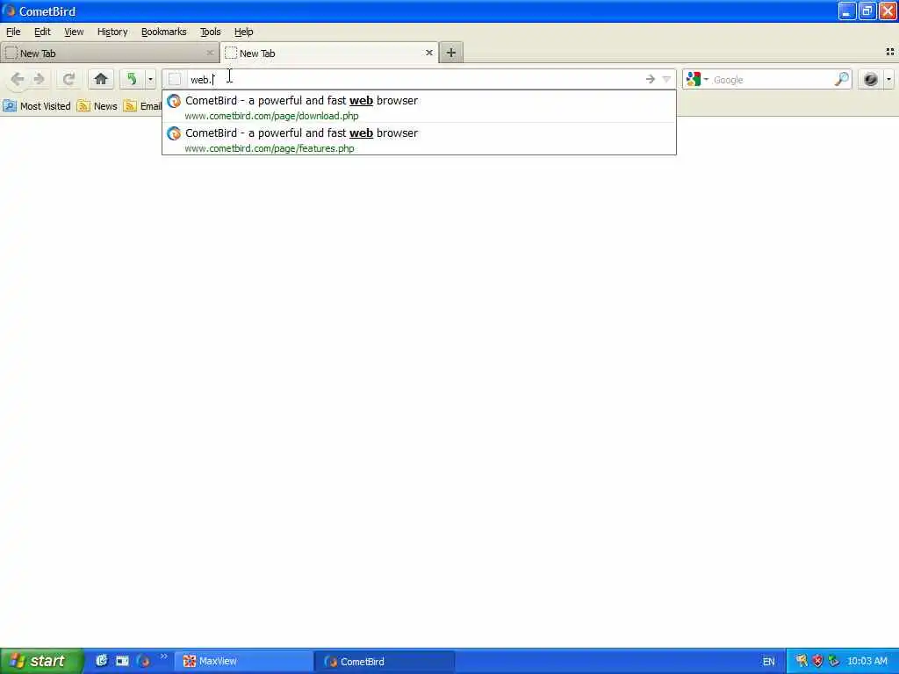This screenshot has height=674, width=899.
Task: Reload the page with the refresh icon
Action: (68, 79)
